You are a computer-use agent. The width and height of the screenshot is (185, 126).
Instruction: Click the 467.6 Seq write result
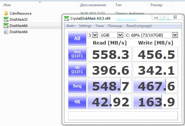tap(156, 86)
